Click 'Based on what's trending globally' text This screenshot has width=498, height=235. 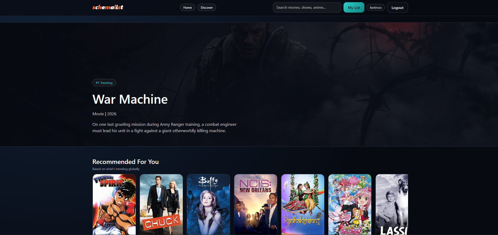pos(116,169)
